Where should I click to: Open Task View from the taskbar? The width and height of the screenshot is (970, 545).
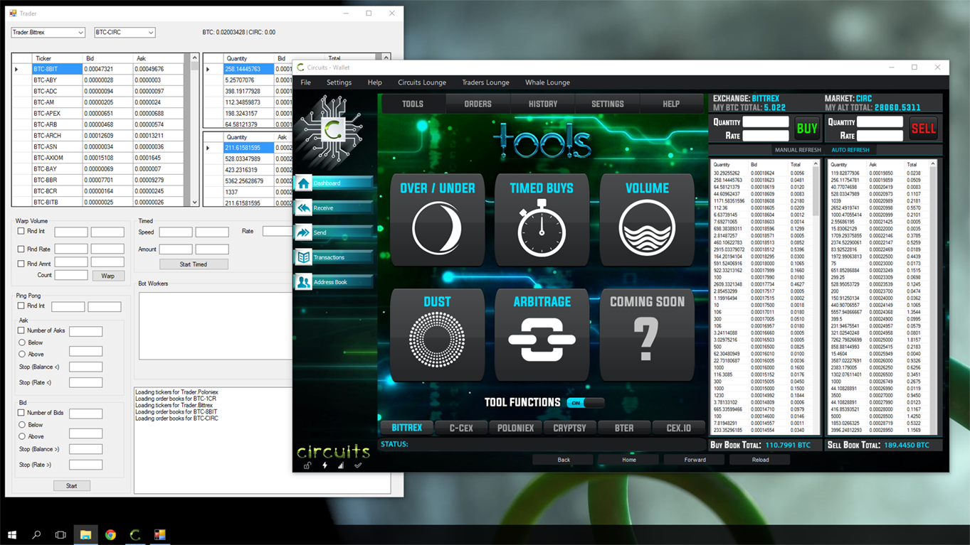pyautogui.click(x=60, y=534)
